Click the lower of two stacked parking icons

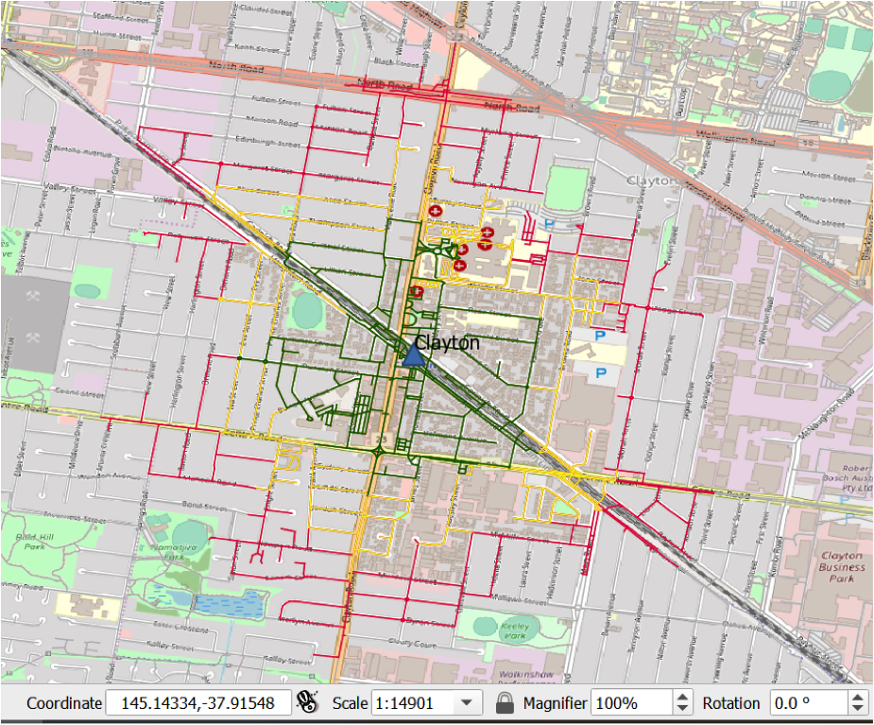(600, 374)
